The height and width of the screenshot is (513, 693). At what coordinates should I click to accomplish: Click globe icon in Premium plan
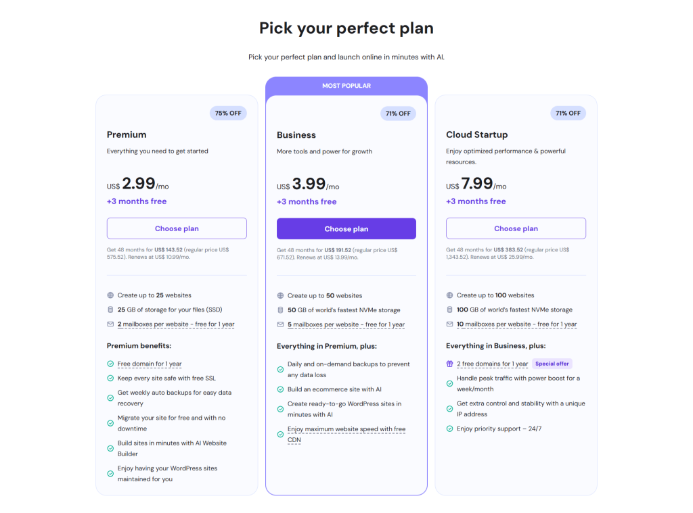(110, 295)
